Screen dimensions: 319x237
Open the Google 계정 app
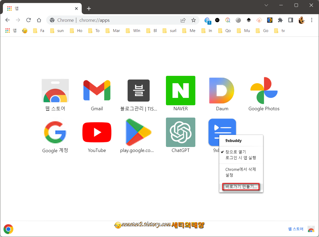(x=55, y=132)
